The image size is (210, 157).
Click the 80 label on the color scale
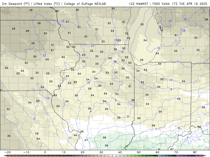tap(195, 152)
